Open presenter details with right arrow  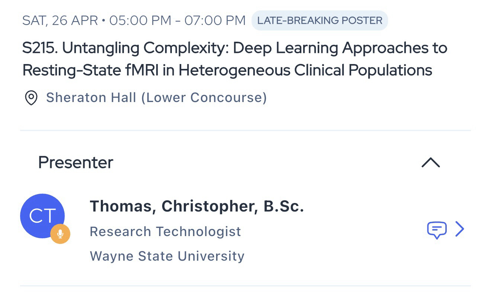click(460, 229)
